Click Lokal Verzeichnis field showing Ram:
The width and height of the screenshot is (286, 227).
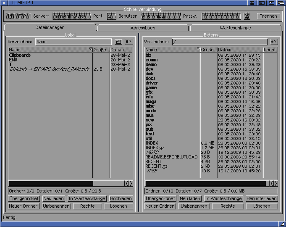[73, 42]
